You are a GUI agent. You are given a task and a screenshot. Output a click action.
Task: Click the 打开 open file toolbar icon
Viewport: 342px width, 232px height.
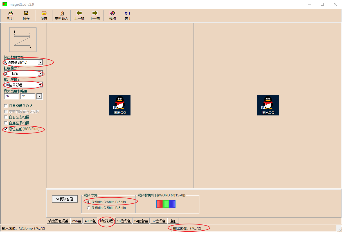(x=11, y=16)
